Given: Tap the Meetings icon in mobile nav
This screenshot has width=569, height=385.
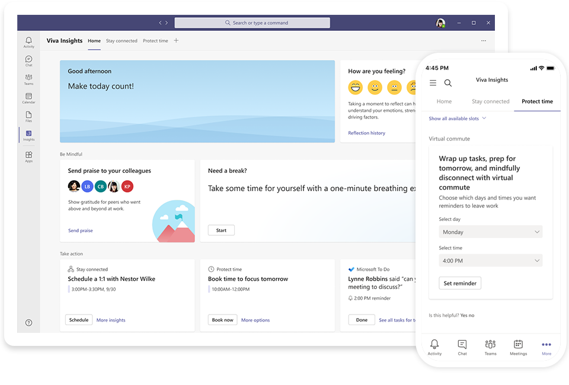Looking at the screenshot, I should pos(518,347).
